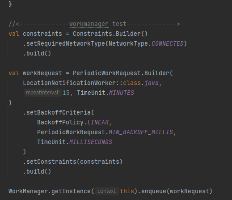
Task: Click setConstraints(constraints) call
Action: [73, 162]
